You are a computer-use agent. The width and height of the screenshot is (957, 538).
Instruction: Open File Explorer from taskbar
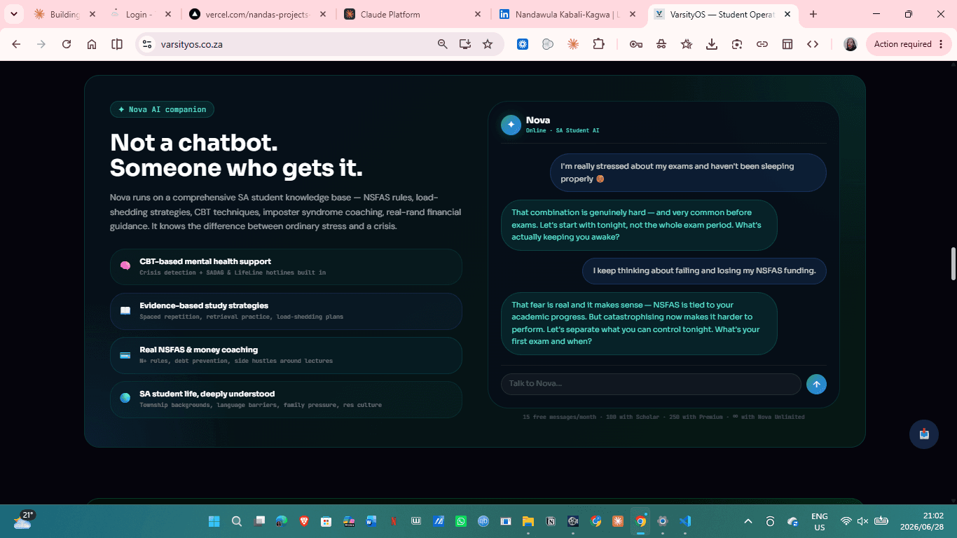pos(528,521)
